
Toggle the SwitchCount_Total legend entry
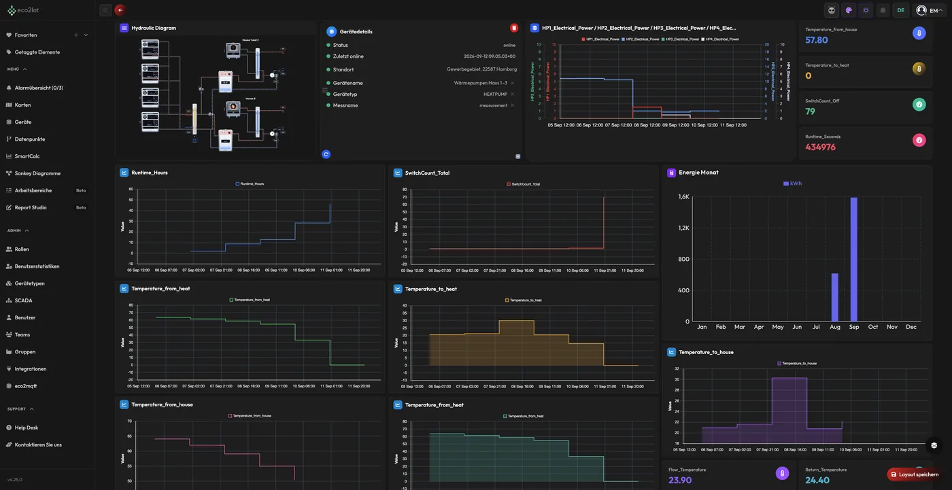(x=523, y=183)
